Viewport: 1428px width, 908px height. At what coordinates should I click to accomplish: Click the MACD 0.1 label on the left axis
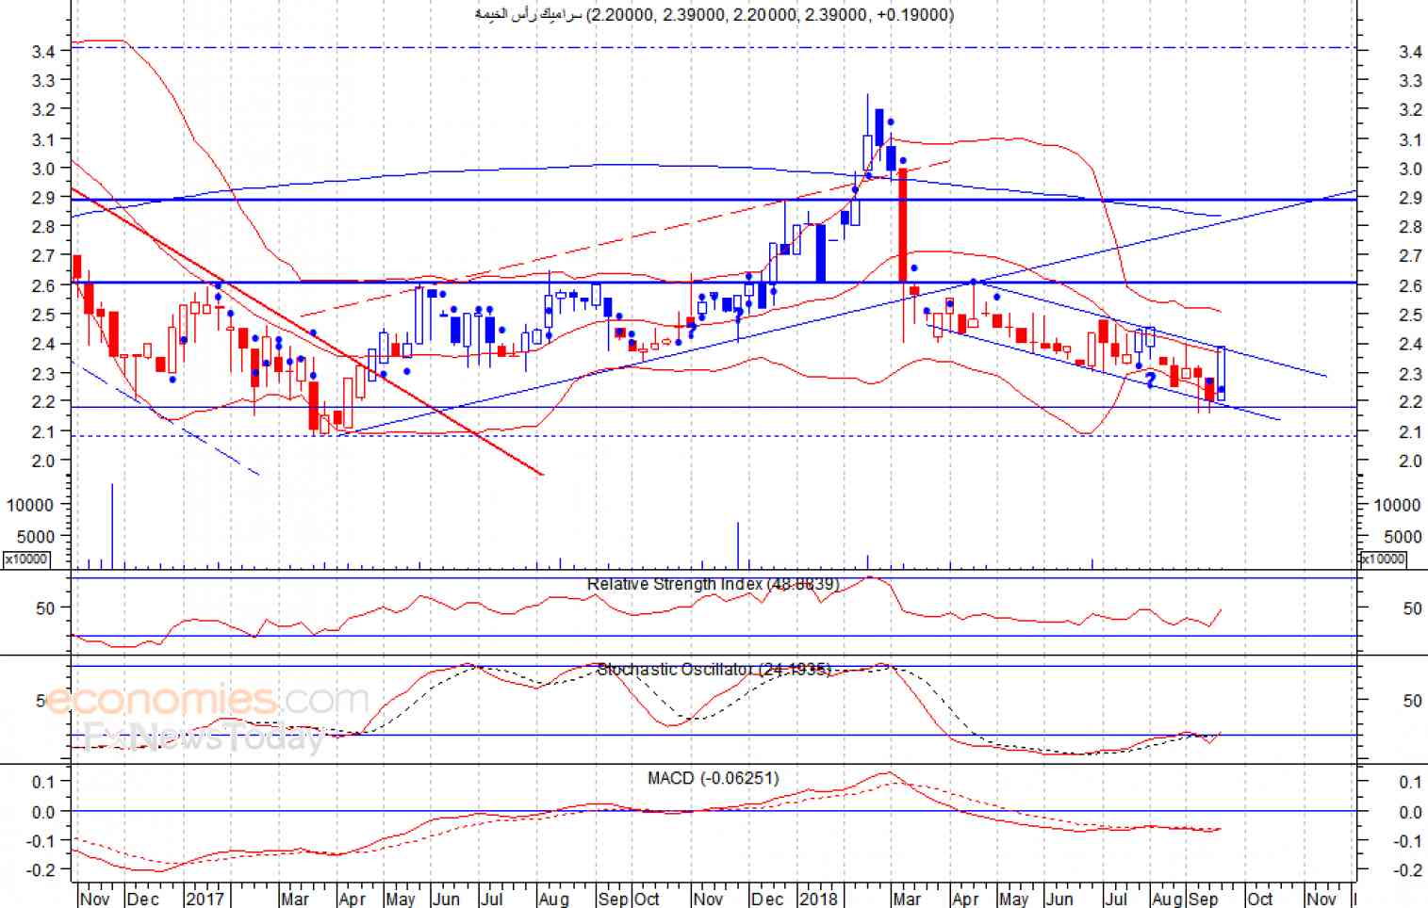pos(43,782)
